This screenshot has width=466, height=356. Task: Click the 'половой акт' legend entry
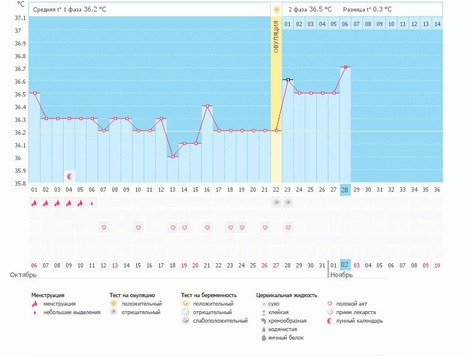click(x=348, y=303)
